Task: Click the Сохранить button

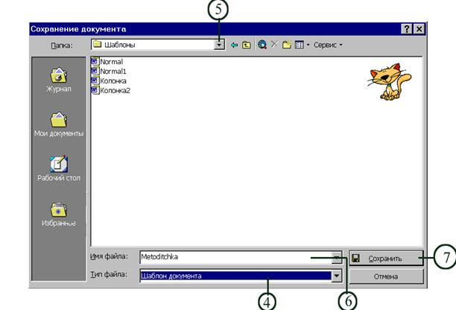Action: pos(386,259)
